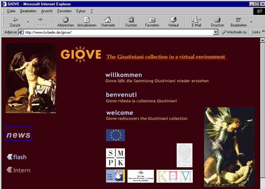Follow the benvenuti link
This screenshot has height=189, width=265.
[x=122, y=94]
